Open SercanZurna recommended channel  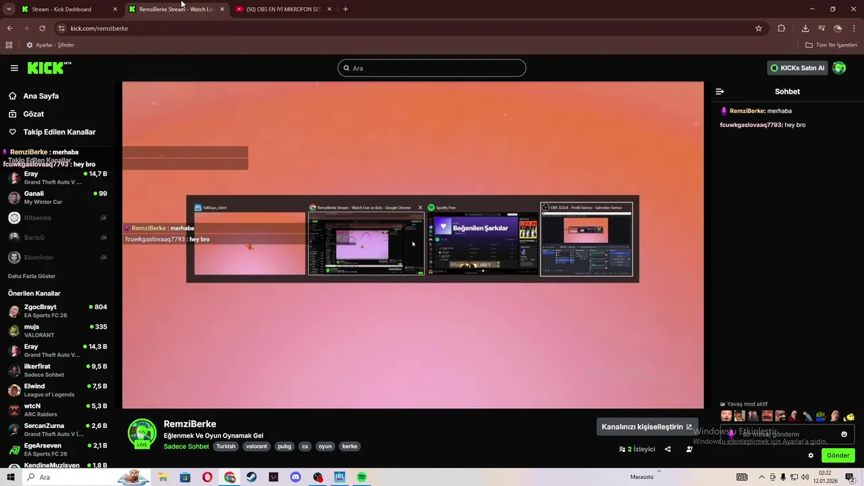[x=57, y=430]
